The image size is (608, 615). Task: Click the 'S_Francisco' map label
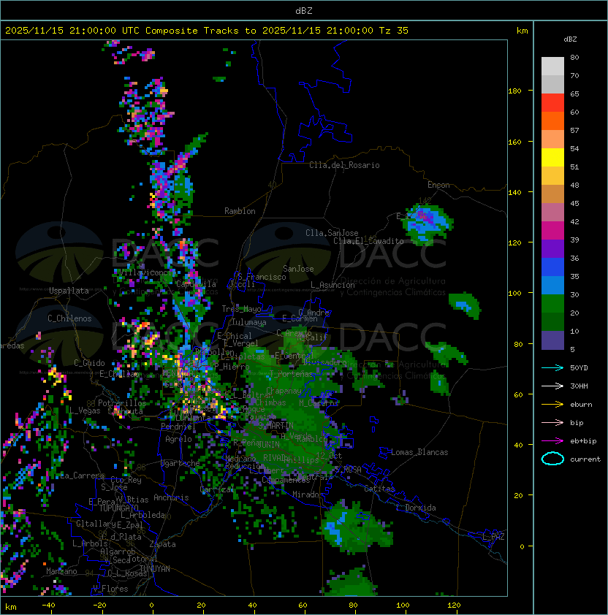point(262,277)
